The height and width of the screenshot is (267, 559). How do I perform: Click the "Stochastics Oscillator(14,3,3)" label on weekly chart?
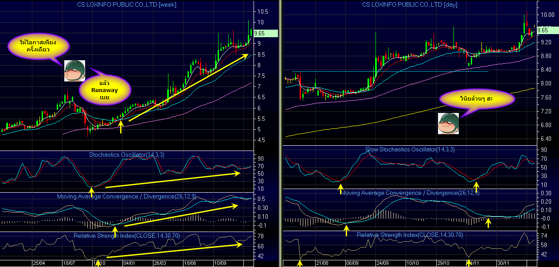tap(126, 155)
